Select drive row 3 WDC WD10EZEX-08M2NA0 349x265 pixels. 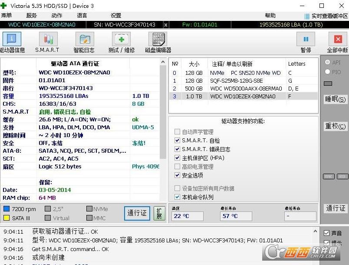(244, 96)
